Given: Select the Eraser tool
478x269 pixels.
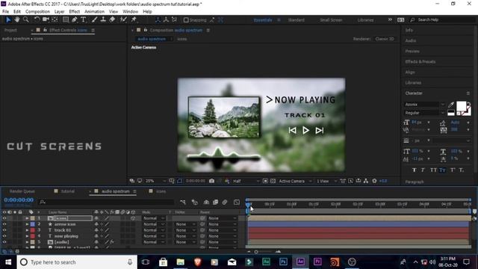Looking at the screenshot, I should click(x=112, y=20).
